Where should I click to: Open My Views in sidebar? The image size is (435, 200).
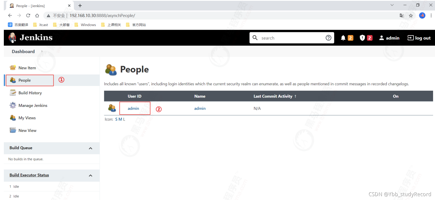point(27,118)
